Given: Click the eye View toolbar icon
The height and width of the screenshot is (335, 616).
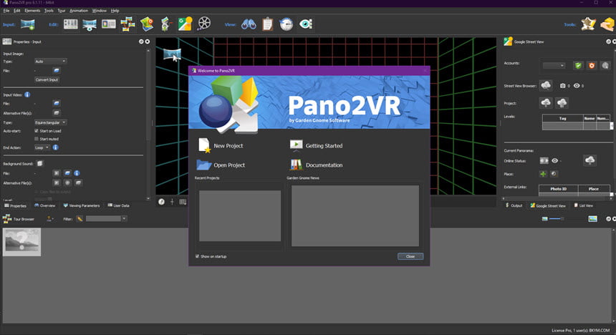Looking at the screenshot, I should point(306,24).
